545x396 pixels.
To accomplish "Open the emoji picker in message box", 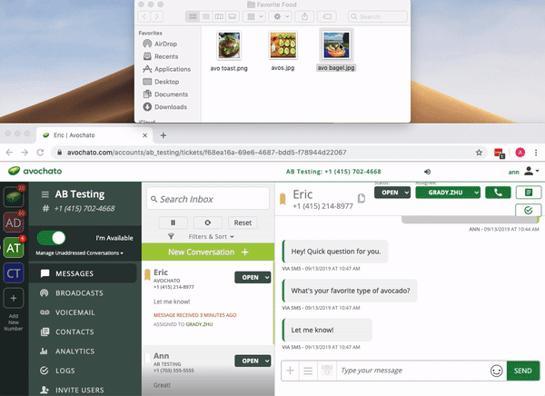I will click(x=496, y=371).
